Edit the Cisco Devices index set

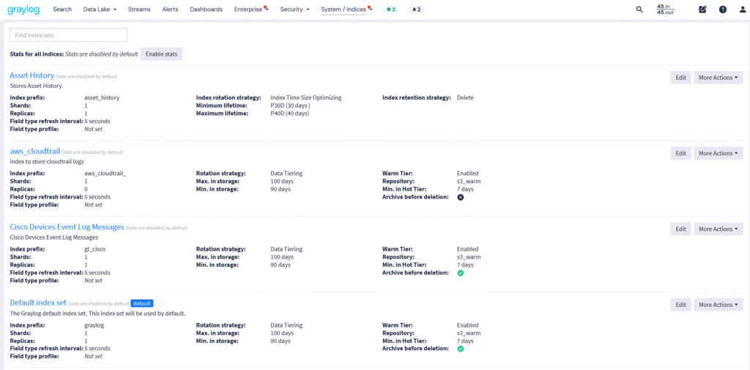tap(680, 229)
